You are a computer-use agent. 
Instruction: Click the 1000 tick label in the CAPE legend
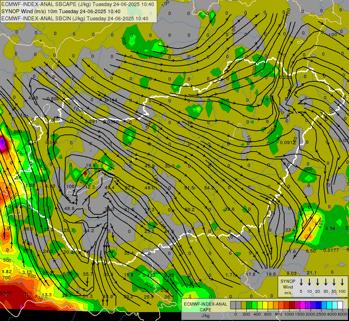(x=289, y=314)
